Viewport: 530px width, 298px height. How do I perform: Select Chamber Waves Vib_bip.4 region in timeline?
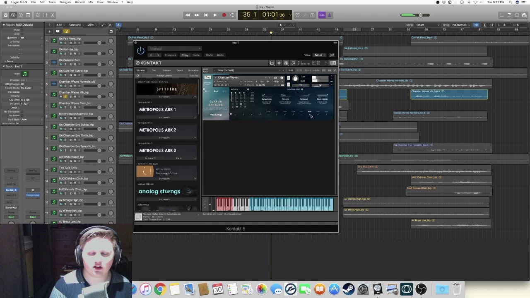(x=449, y=95)
